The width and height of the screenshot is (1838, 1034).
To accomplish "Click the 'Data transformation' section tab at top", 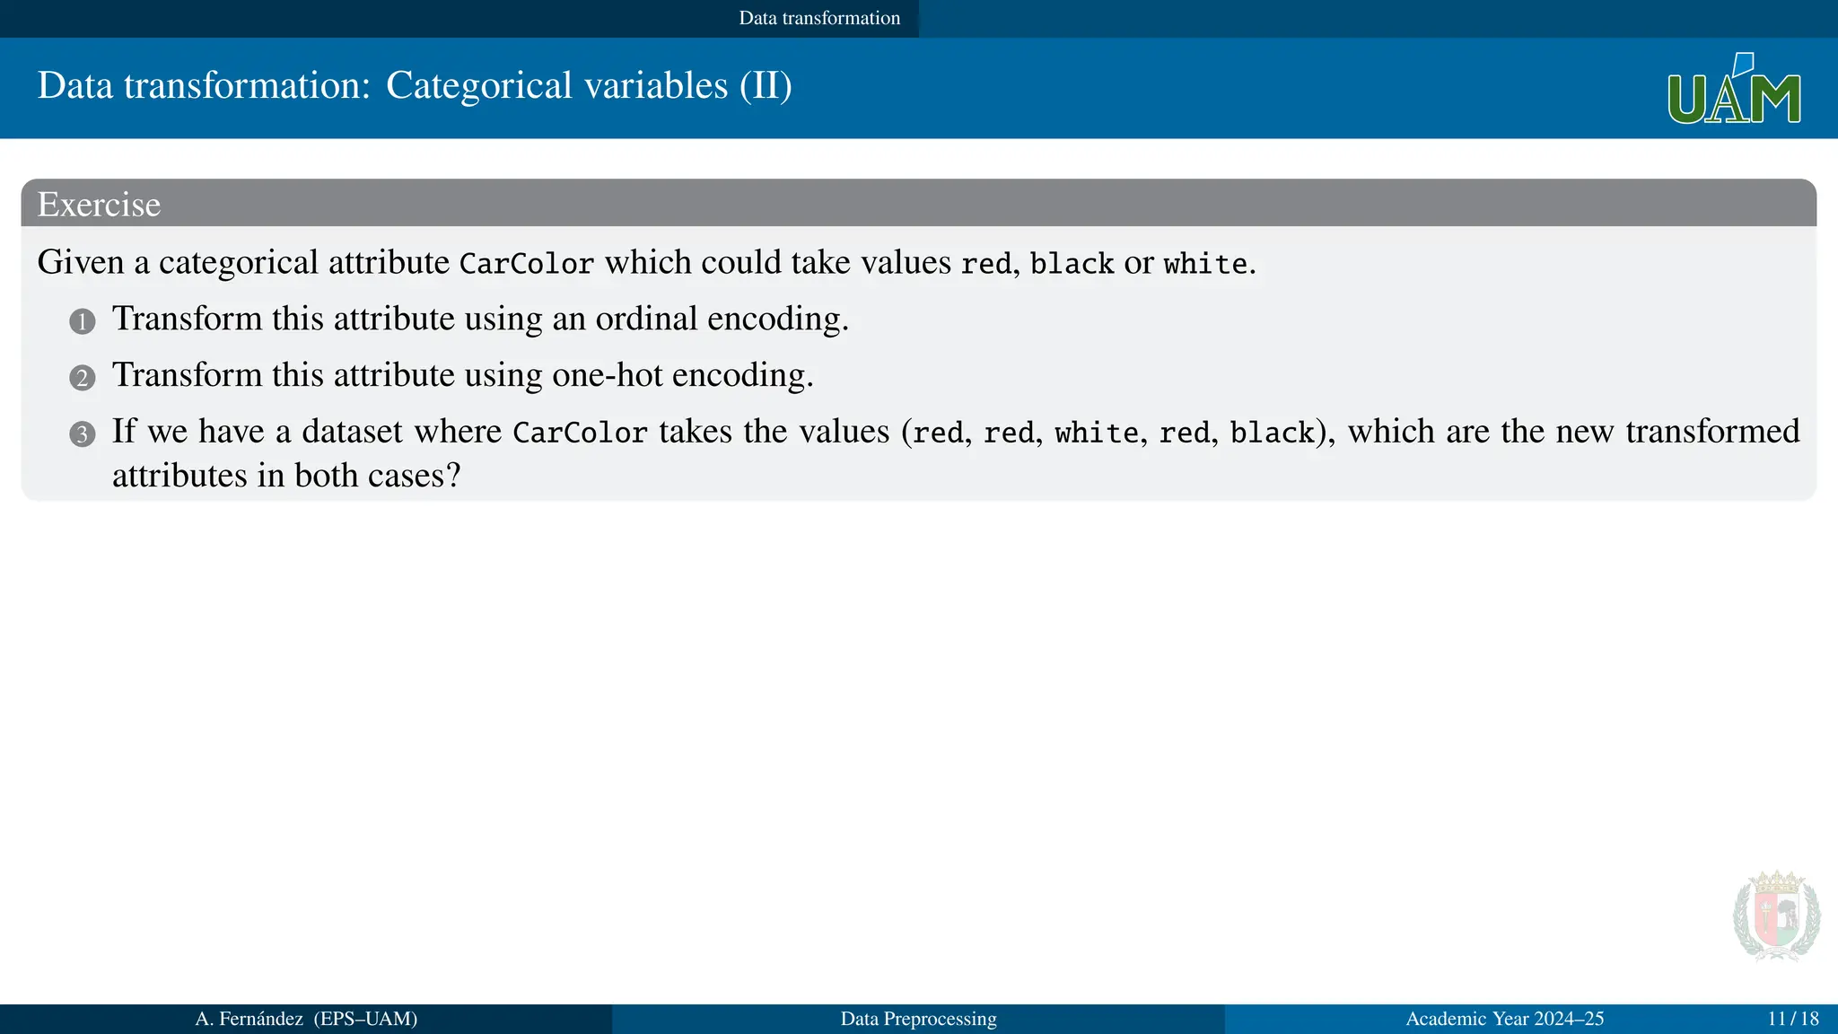I will pyautogui.click(x=818, y=18).
